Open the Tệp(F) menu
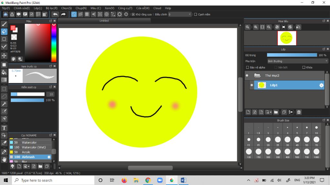The width and height of the screenshot is (330, 185). point(6,8)
